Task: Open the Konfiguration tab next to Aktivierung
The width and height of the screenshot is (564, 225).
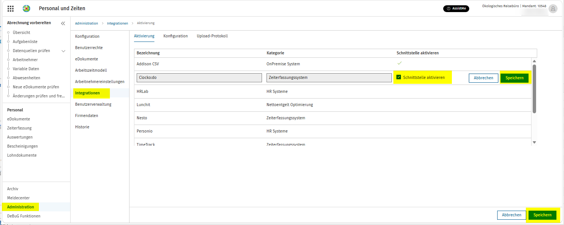Action: click(176, 36)
